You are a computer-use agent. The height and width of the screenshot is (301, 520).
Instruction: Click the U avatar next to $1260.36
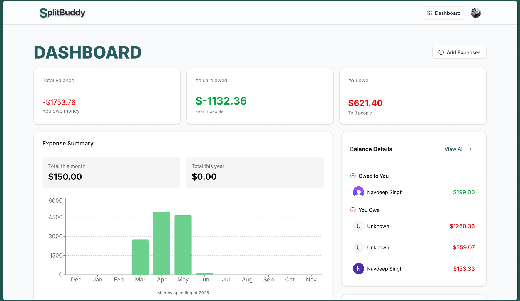[x=358, y=226]
